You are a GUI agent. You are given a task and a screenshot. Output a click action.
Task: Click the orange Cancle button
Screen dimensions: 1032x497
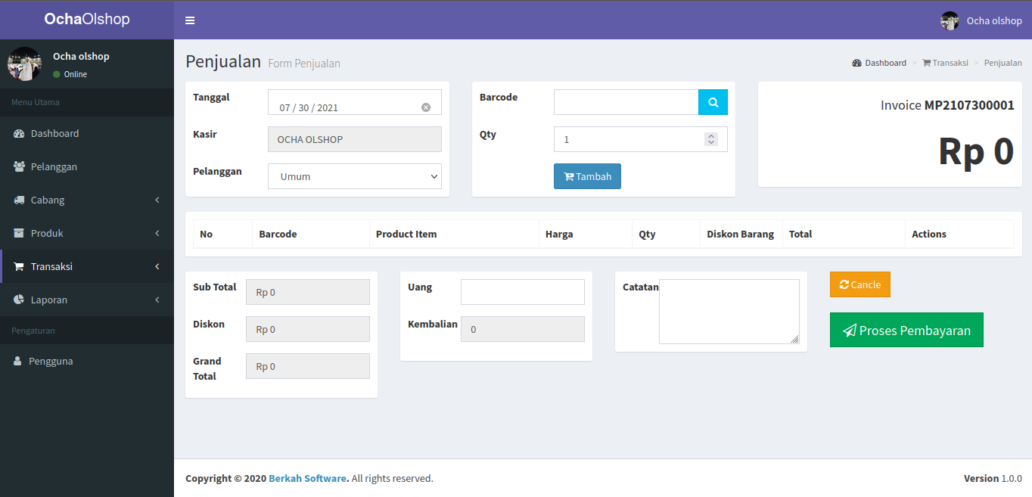point(859,284)
